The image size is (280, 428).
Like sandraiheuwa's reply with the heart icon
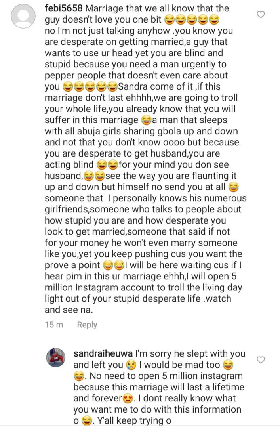click(x=261, y=360)
